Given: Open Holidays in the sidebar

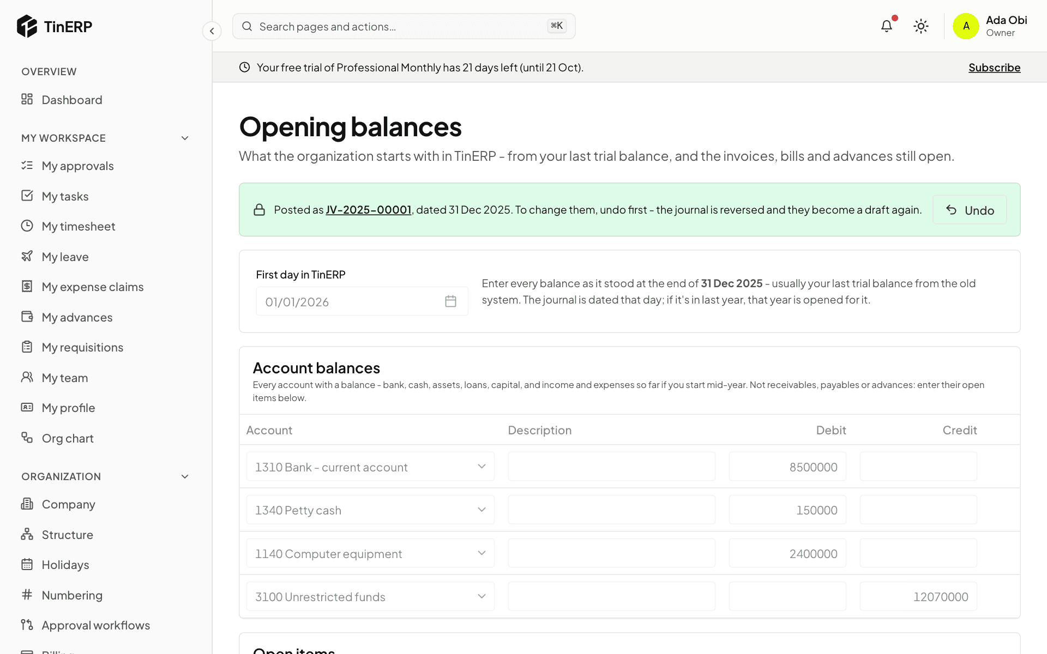Looking at the screenshot, I should click(65, 565).
